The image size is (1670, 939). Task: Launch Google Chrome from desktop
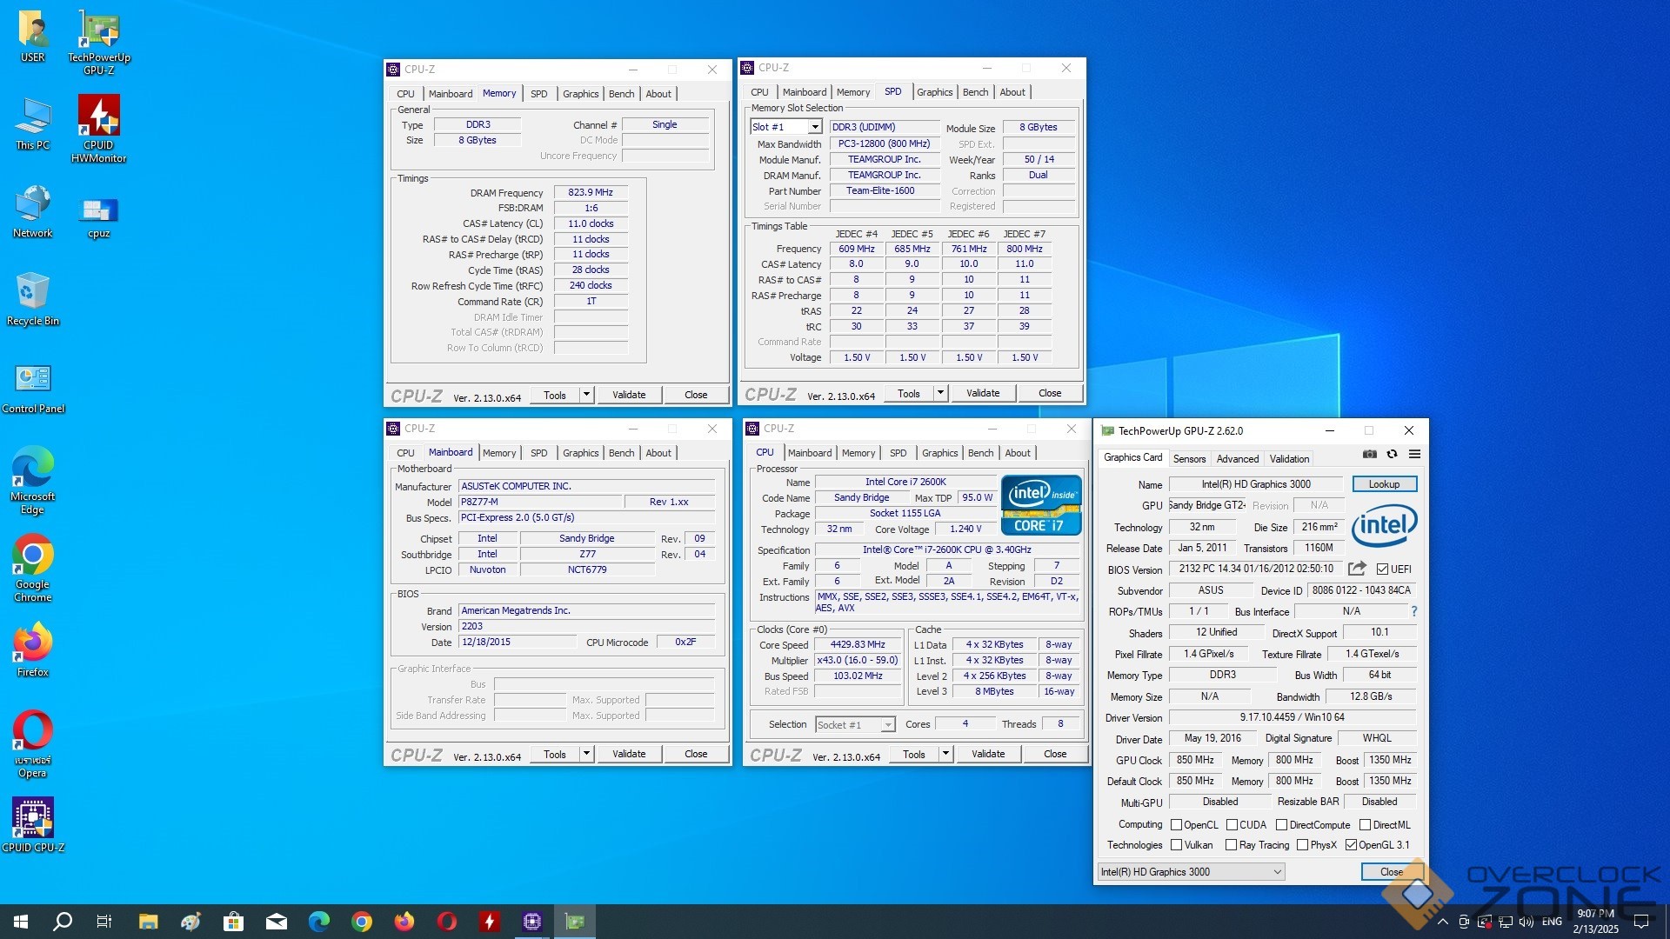click(x=33, y=569)
